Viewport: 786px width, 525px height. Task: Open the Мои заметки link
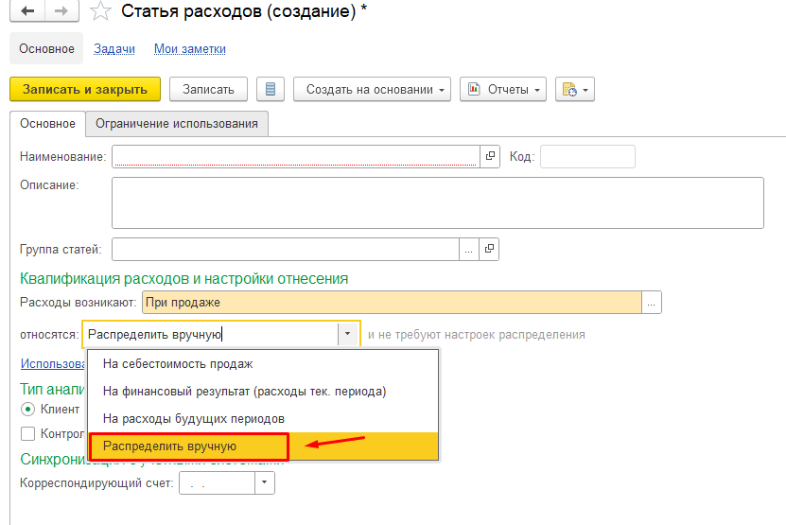coord(189,49)
